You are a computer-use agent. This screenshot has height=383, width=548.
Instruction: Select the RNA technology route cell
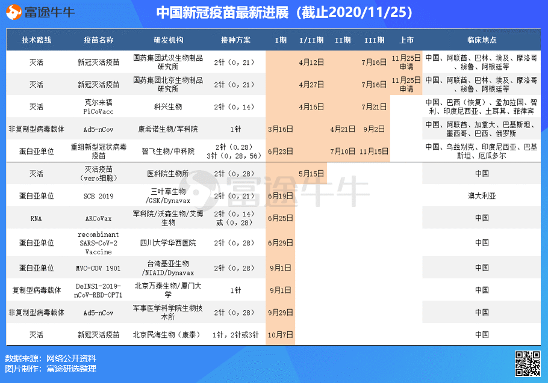pos(36,218)
